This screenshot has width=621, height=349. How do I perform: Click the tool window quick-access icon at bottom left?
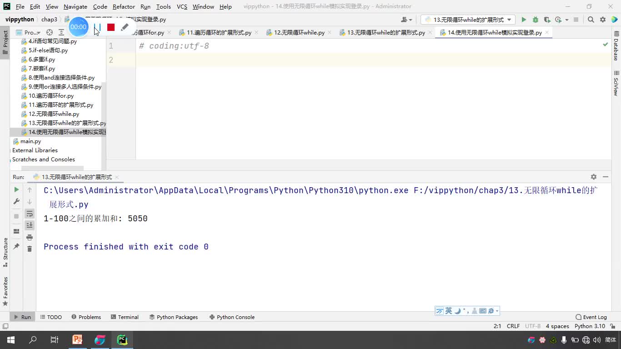(5, 326)
